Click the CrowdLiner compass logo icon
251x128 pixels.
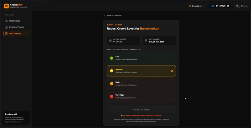7,6
